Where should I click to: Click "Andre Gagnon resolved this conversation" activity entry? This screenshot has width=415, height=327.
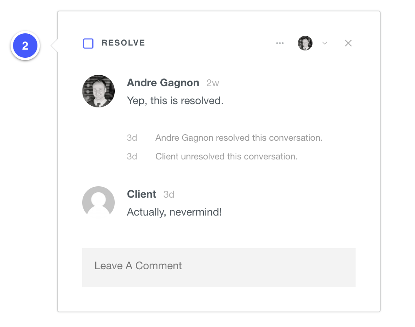[239, 138]
